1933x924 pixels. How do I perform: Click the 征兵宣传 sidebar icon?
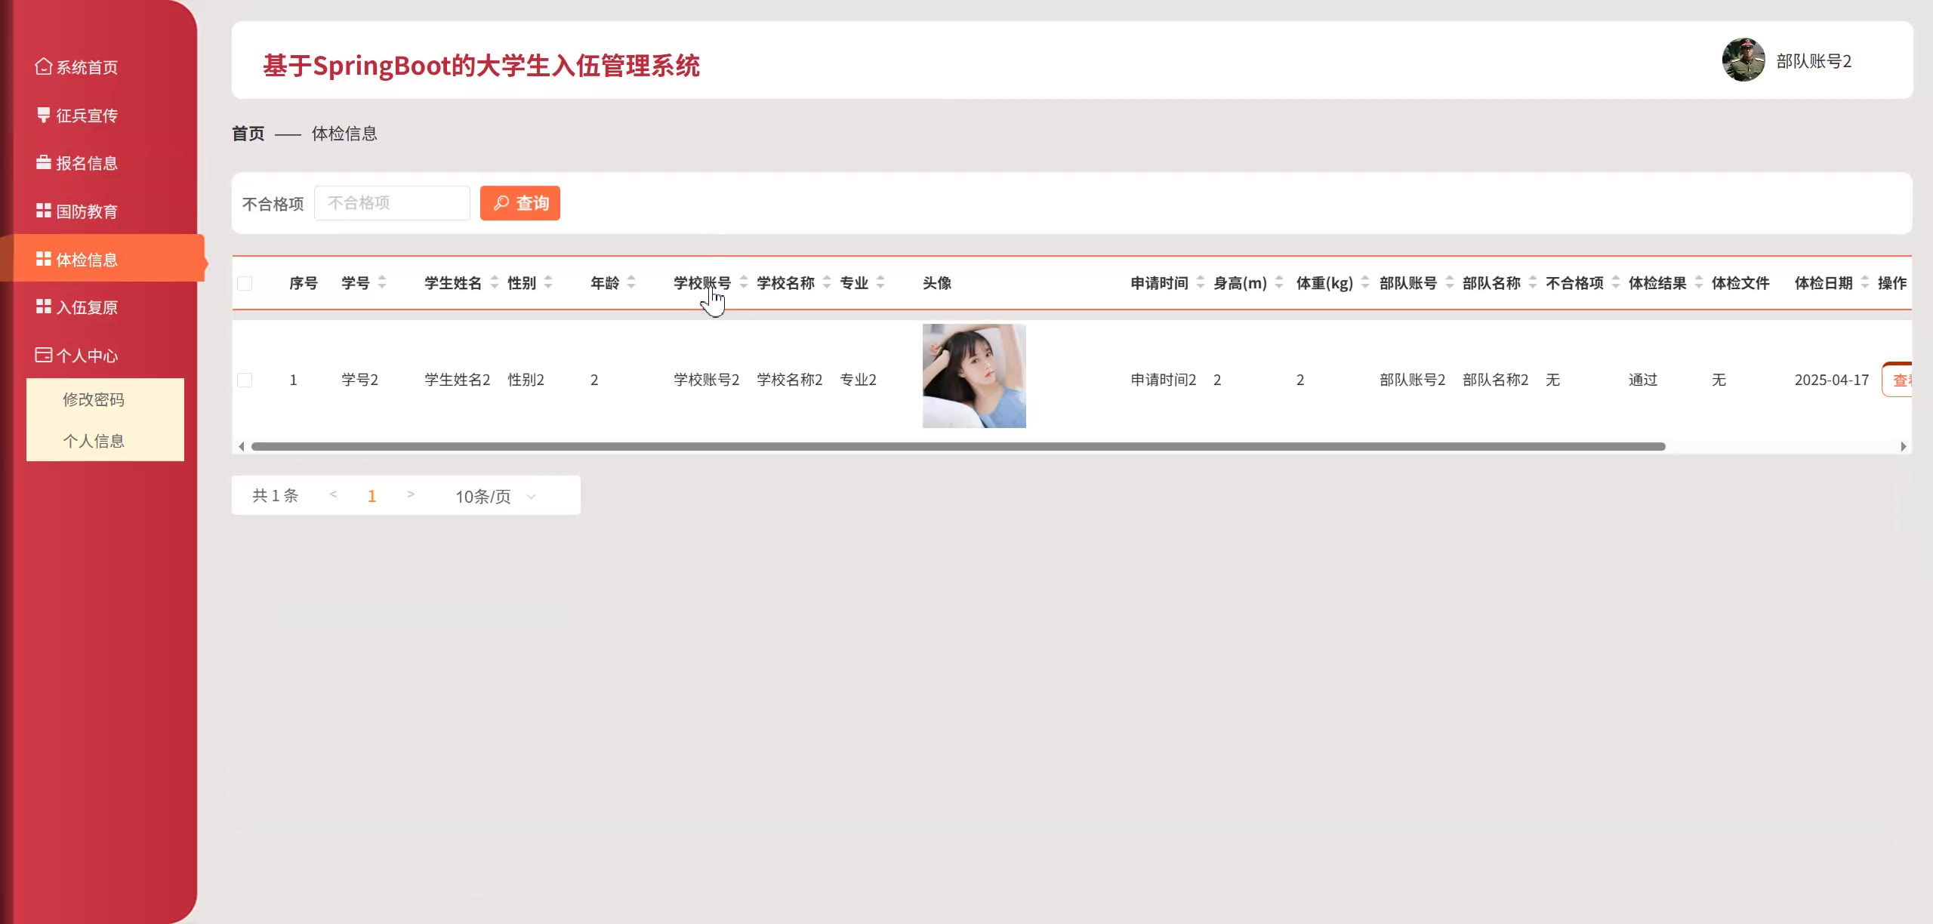click(x=43, y=115)
